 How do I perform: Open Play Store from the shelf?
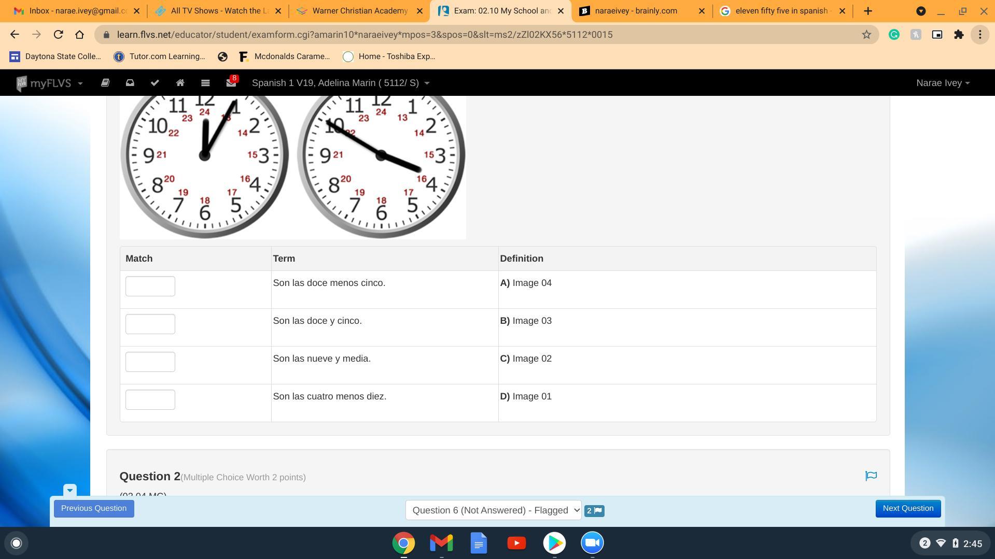[x=554, y=543]
